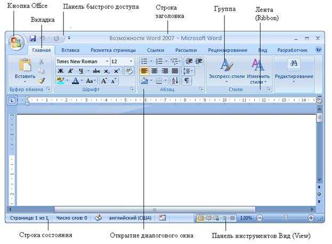Open Абзац dialog launcher
Viewport: 332px width, 244px height.
(201, 89)
